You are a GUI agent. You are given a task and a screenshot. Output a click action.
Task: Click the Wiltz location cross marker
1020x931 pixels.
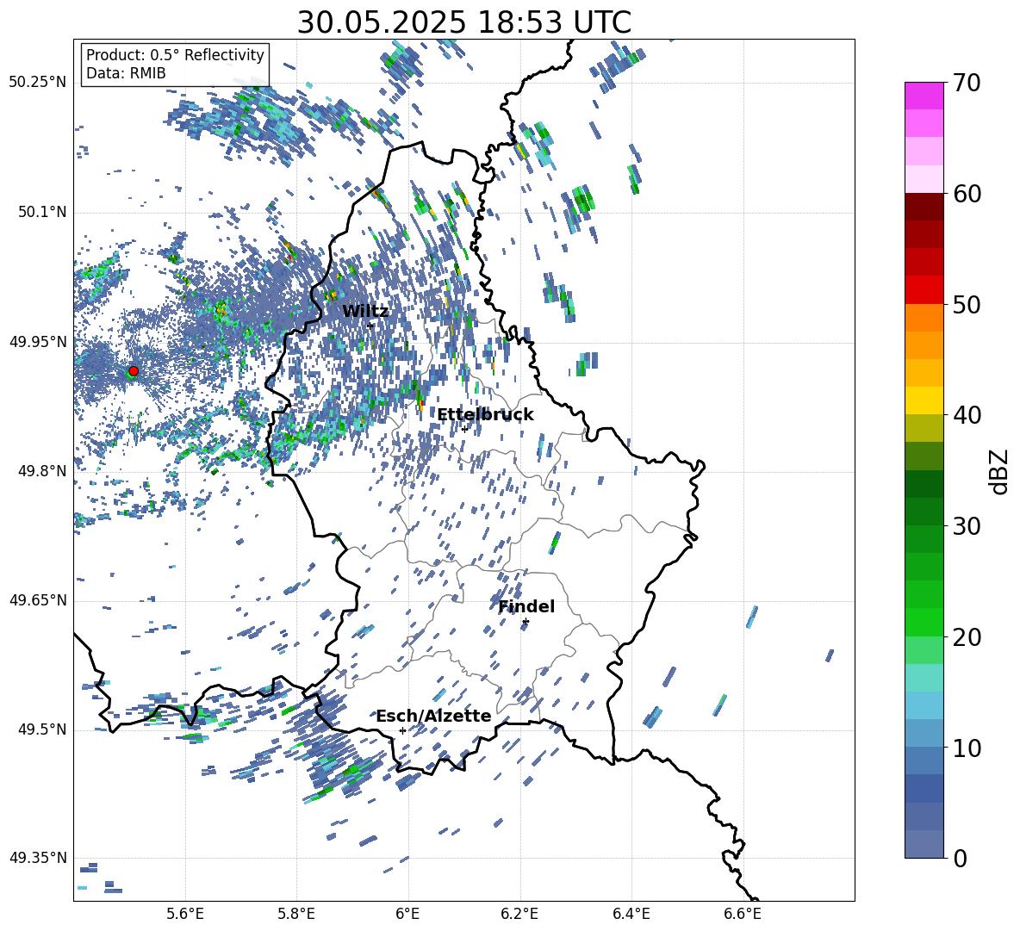coord(370,326)
